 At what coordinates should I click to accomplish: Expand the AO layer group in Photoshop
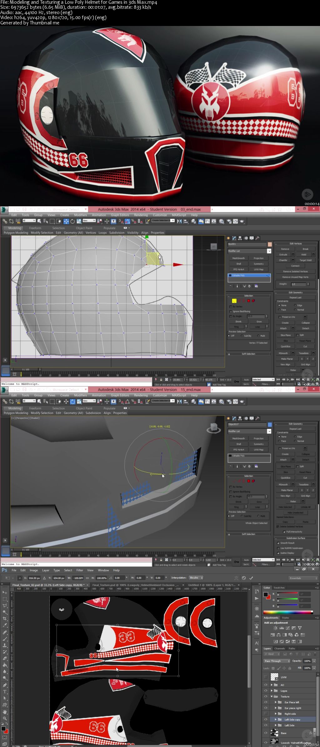(x=272, y=685)
